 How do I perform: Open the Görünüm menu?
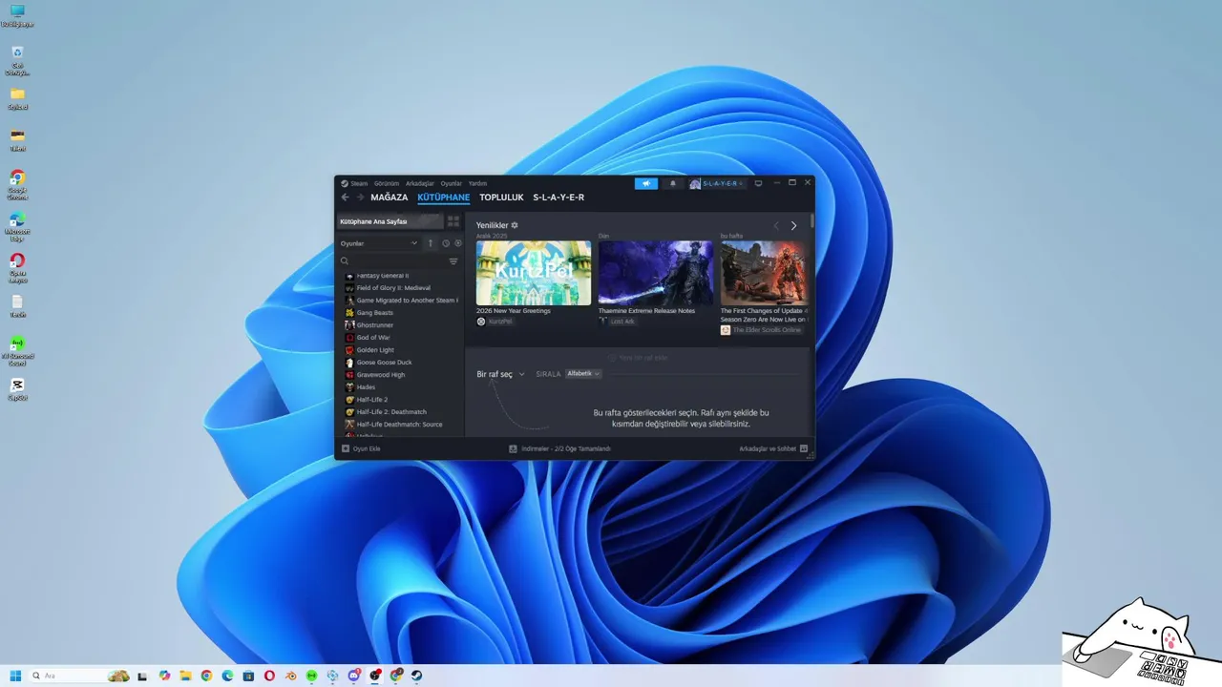point(387,183)
